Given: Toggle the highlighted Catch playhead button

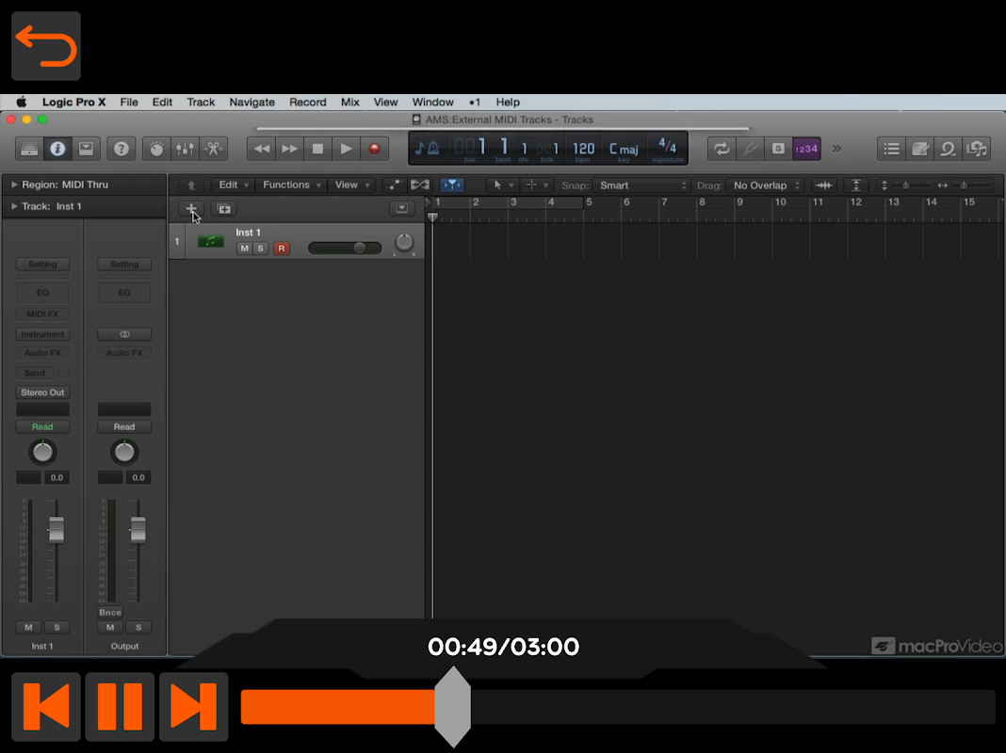Looking at the screenshot, I should click(x=452, y=185).
